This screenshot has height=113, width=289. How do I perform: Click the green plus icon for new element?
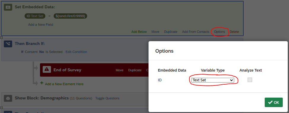pos(42,83)
